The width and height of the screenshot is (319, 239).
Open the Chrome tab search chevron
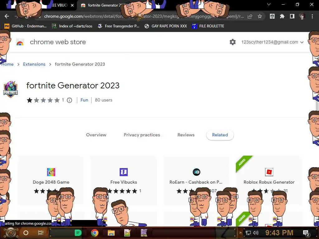[269, 4]
